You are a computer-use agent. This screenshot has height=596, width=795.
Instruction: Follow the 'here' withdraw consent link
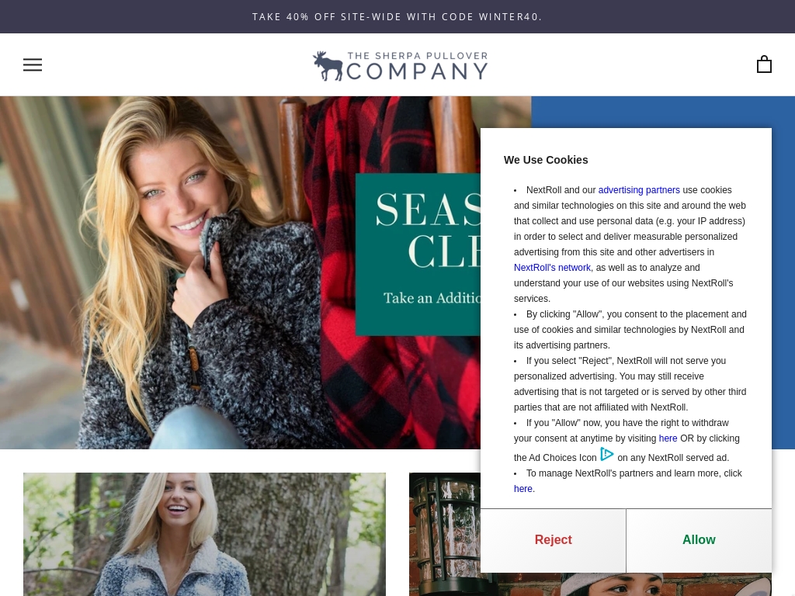point(668,438)
